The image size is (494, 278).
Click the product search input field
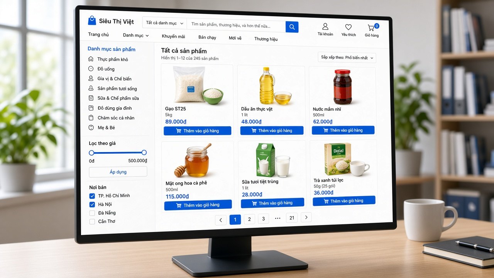(236, 25)
